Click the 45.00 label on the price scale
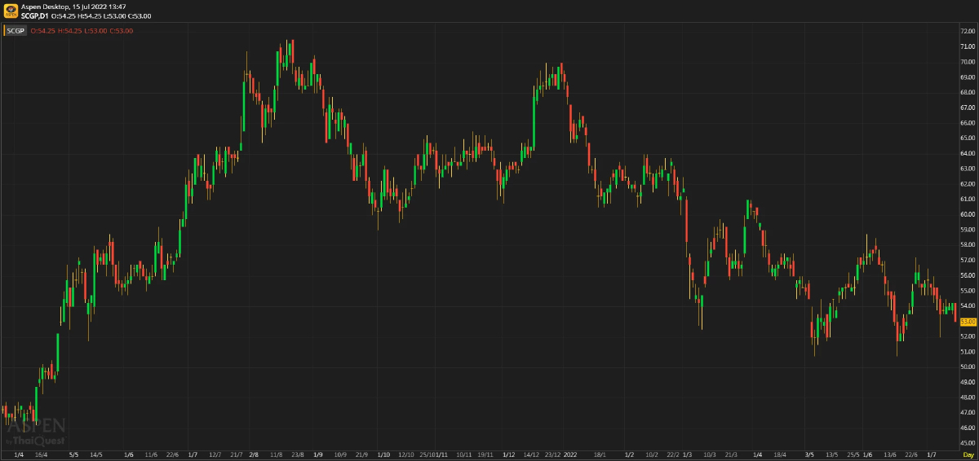The height and width of the screenshot is (461, 979). 968,443
